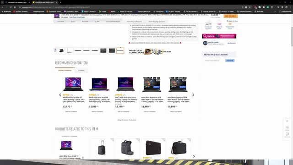Image resolution: width=293 pixels, height=165 pixels.
Task: Open the Cloud Drive bookmark
Action: (x=158, y=11)
